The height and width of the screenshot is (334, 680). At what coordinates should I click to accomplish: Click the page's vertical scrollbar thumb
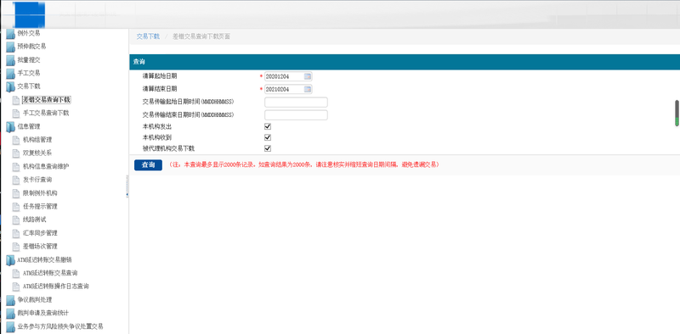pyautogui.click(x=677, y=114)
